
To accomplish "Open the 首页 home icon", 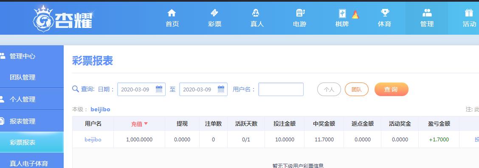I will pos(172,13).
